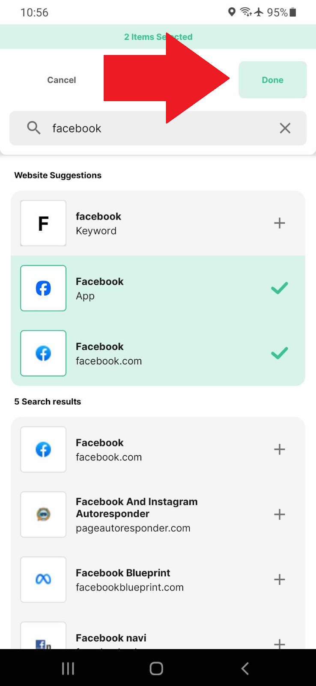Deselect the checked Facebook App entry
The height and width of the screenshot is (686, 316).
coord(279,288)
